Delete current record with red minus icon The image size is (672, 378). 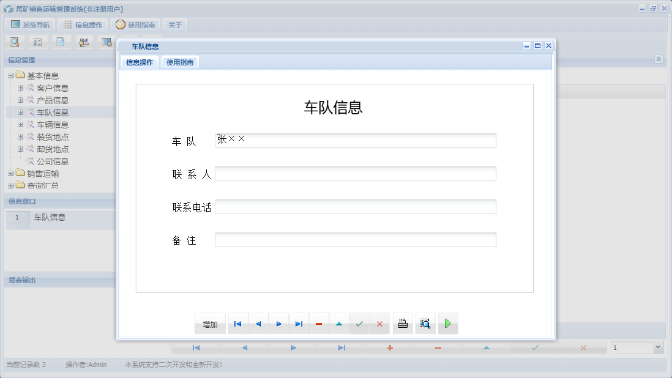[319, 323]
